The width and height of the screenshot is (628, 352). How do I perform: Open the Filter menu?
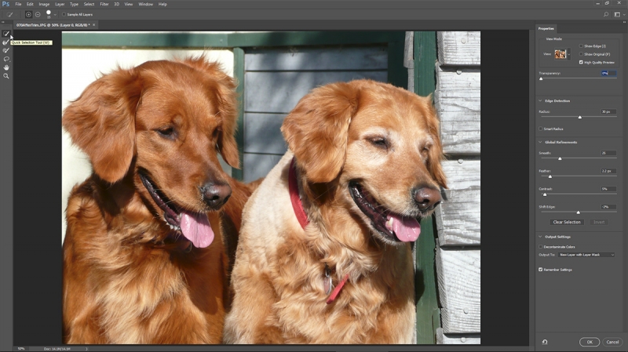pyautogui.click(x=104, y=4)
